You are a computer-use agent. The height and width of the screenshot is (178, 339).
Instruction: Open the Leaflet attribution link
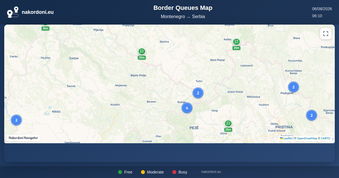pos(286,138)
